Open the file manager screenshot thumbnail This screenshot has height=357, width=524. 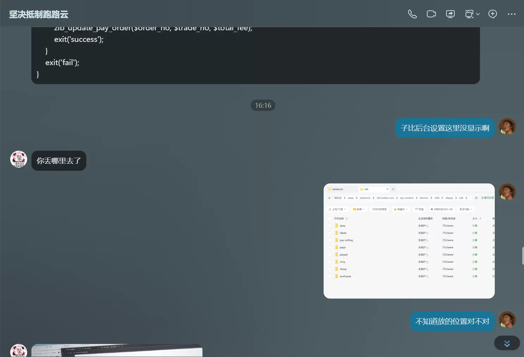409,241
